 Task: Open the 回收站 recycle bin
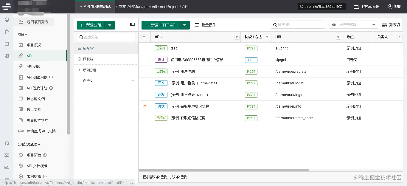click(x=106, y=59)
